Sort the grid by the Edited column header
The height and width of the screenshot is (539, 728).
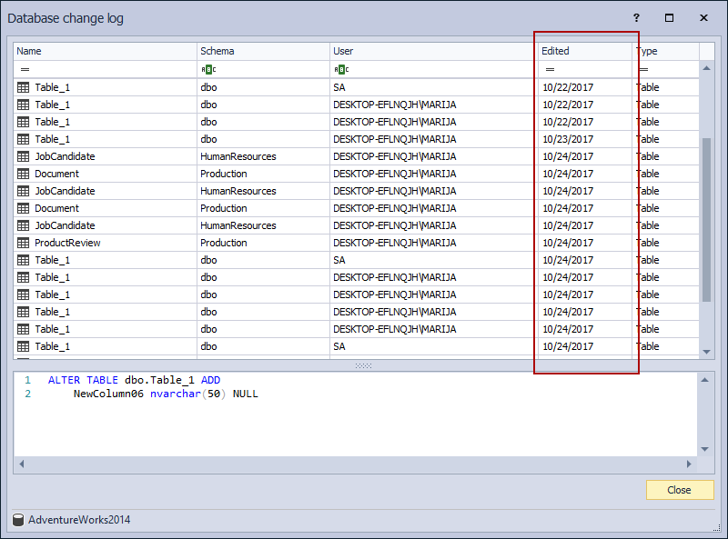coord(584,51)
